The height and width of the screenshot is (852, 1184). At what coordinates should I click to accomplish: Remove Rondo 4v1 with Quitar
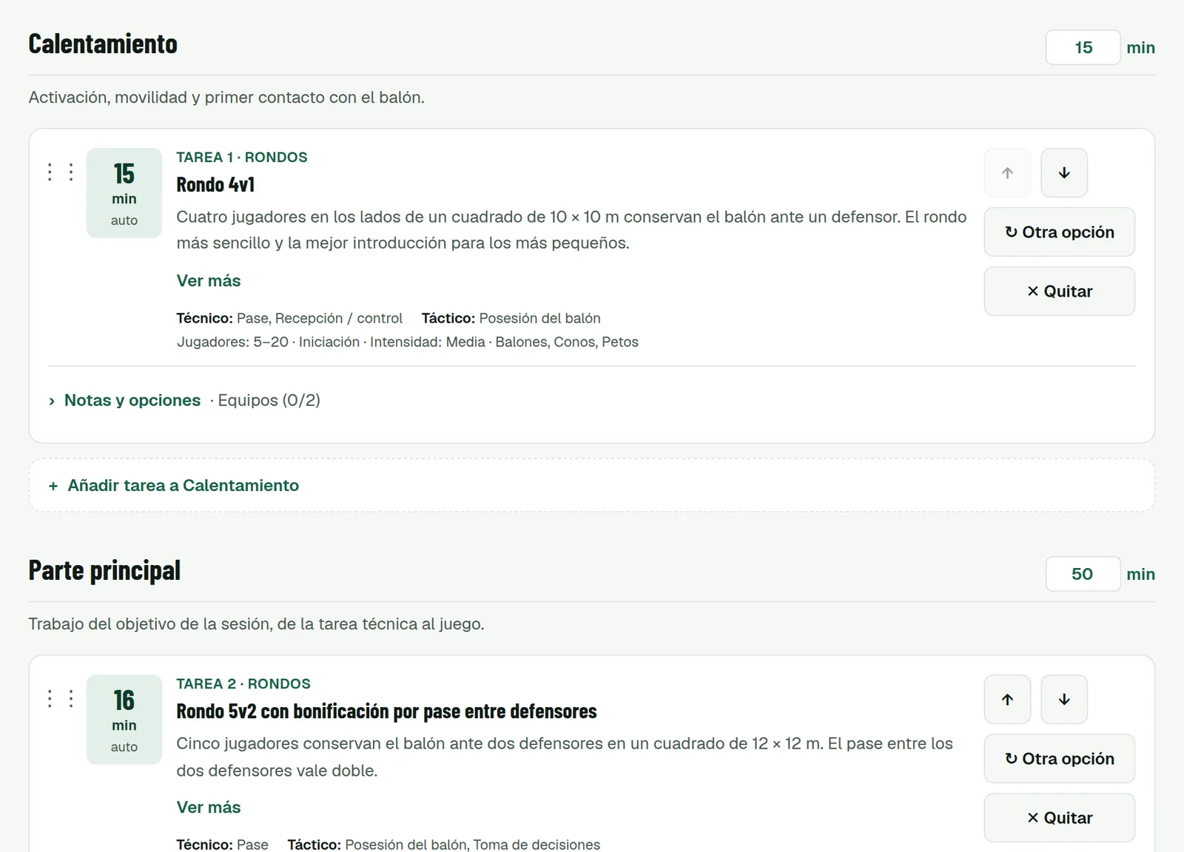coord(1059,291)
